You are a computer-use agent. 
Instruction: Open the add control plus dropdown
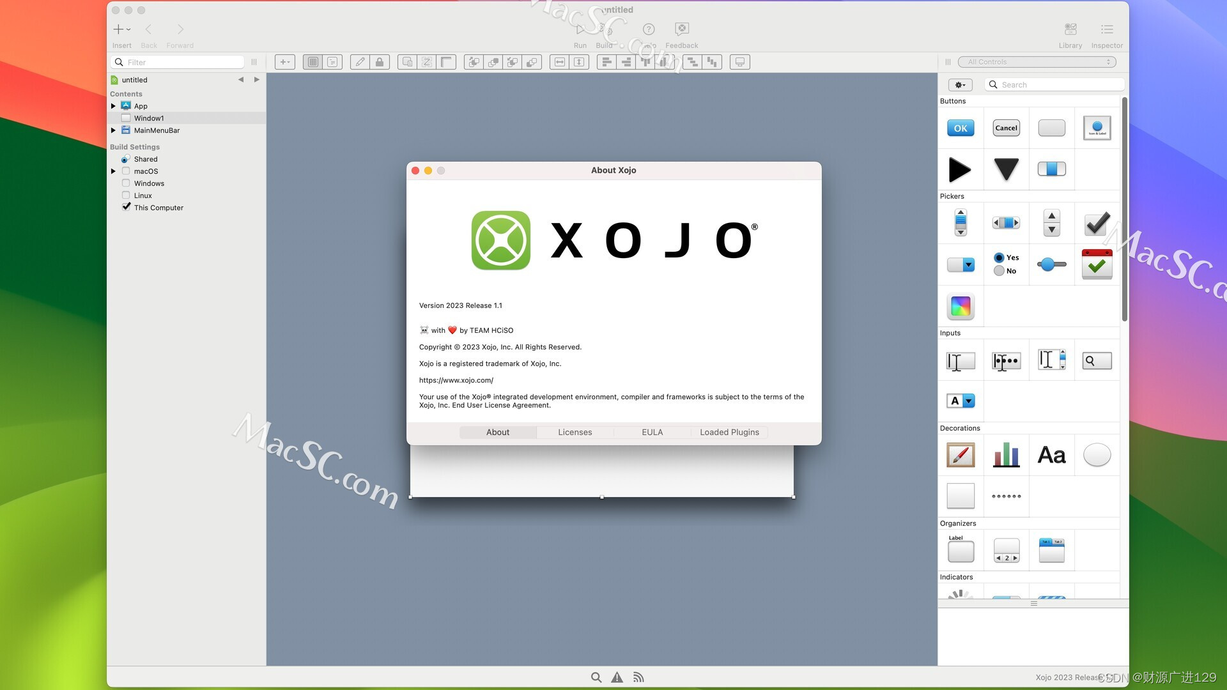tap(284, 62)
